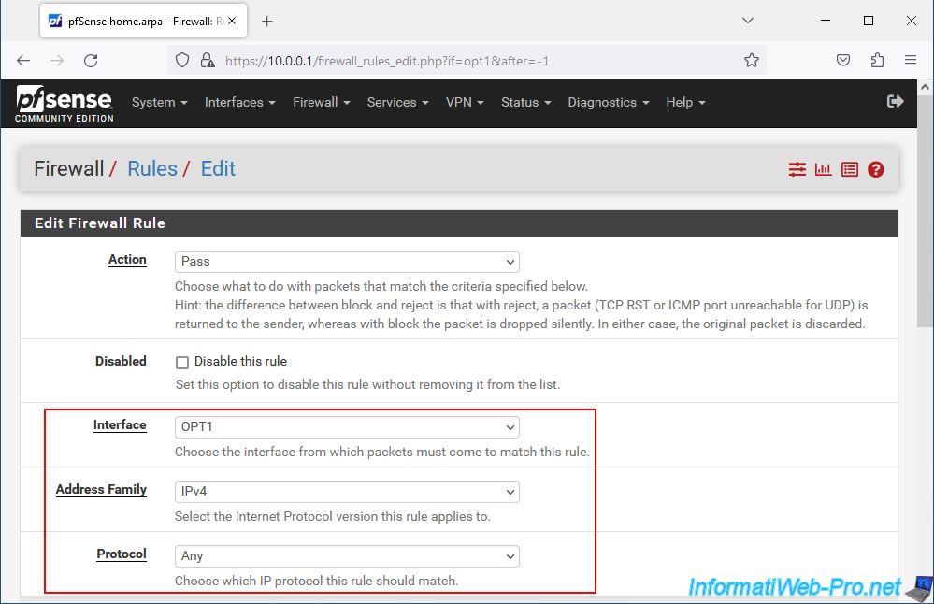Click the tracking protection shield icon
Viewport: 934px width, 604px height.
(182, 60)
